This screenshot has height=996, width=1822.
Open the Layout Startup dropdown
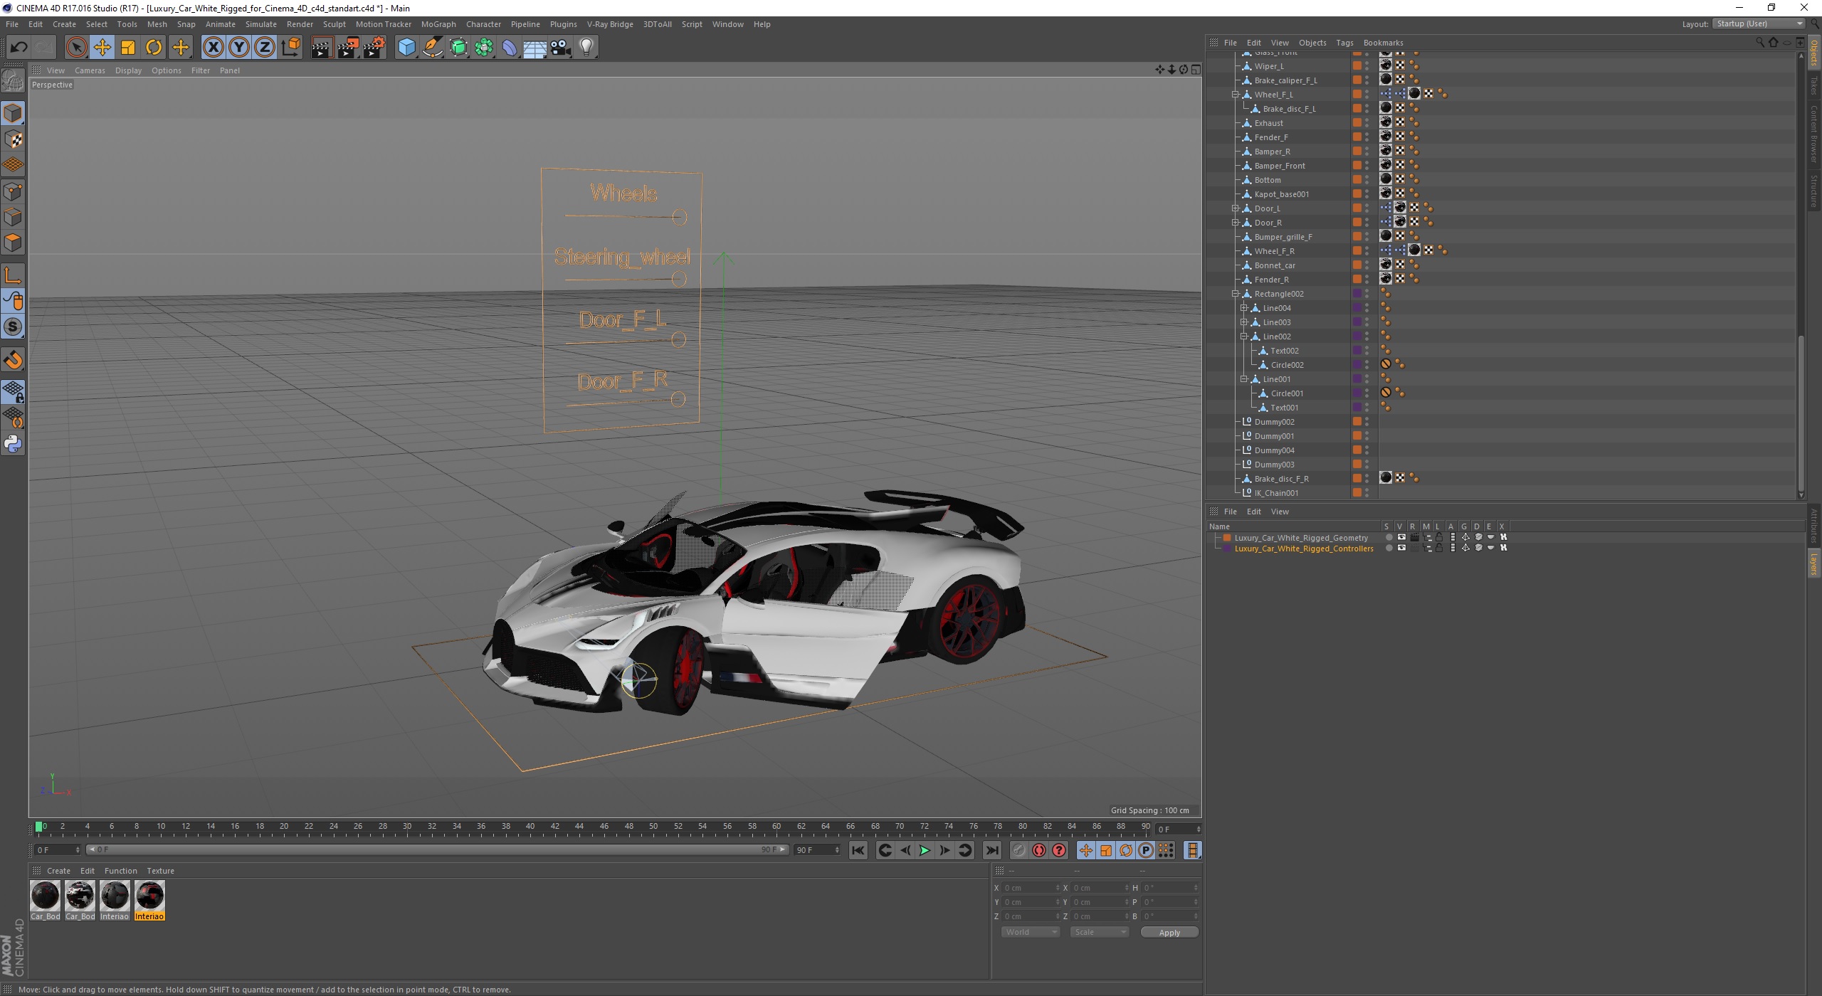pyautogui.click(x=1759, y=23)
